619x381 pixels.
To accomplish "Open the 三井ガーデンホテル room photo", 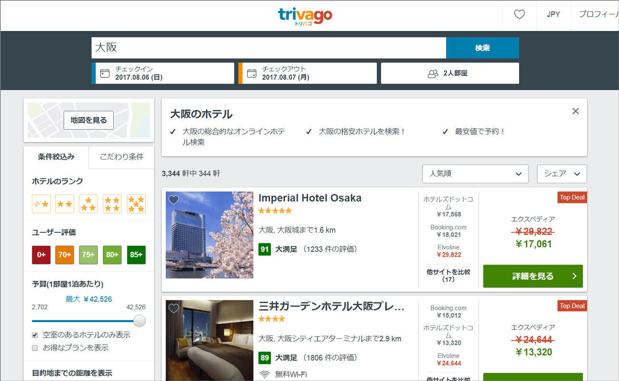I will (210, 340).
